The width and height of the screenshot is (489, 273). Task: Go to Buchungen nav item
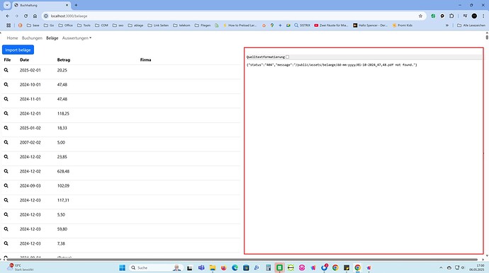[x=32, y=38]
